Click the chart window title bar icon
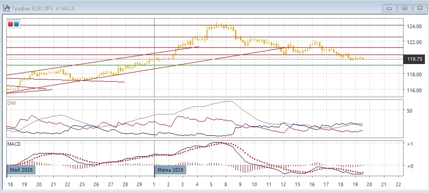Screen dimensions: 429x193 (x=6, y=8)
